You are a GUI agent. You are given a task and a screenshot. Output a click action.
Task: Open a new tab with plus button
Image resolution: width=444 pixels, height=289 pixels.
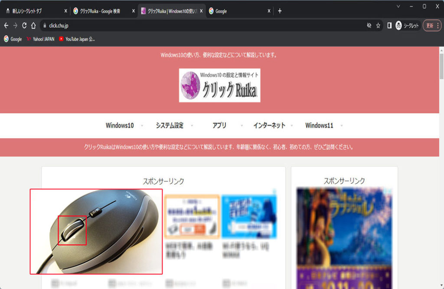coord(280,11)
